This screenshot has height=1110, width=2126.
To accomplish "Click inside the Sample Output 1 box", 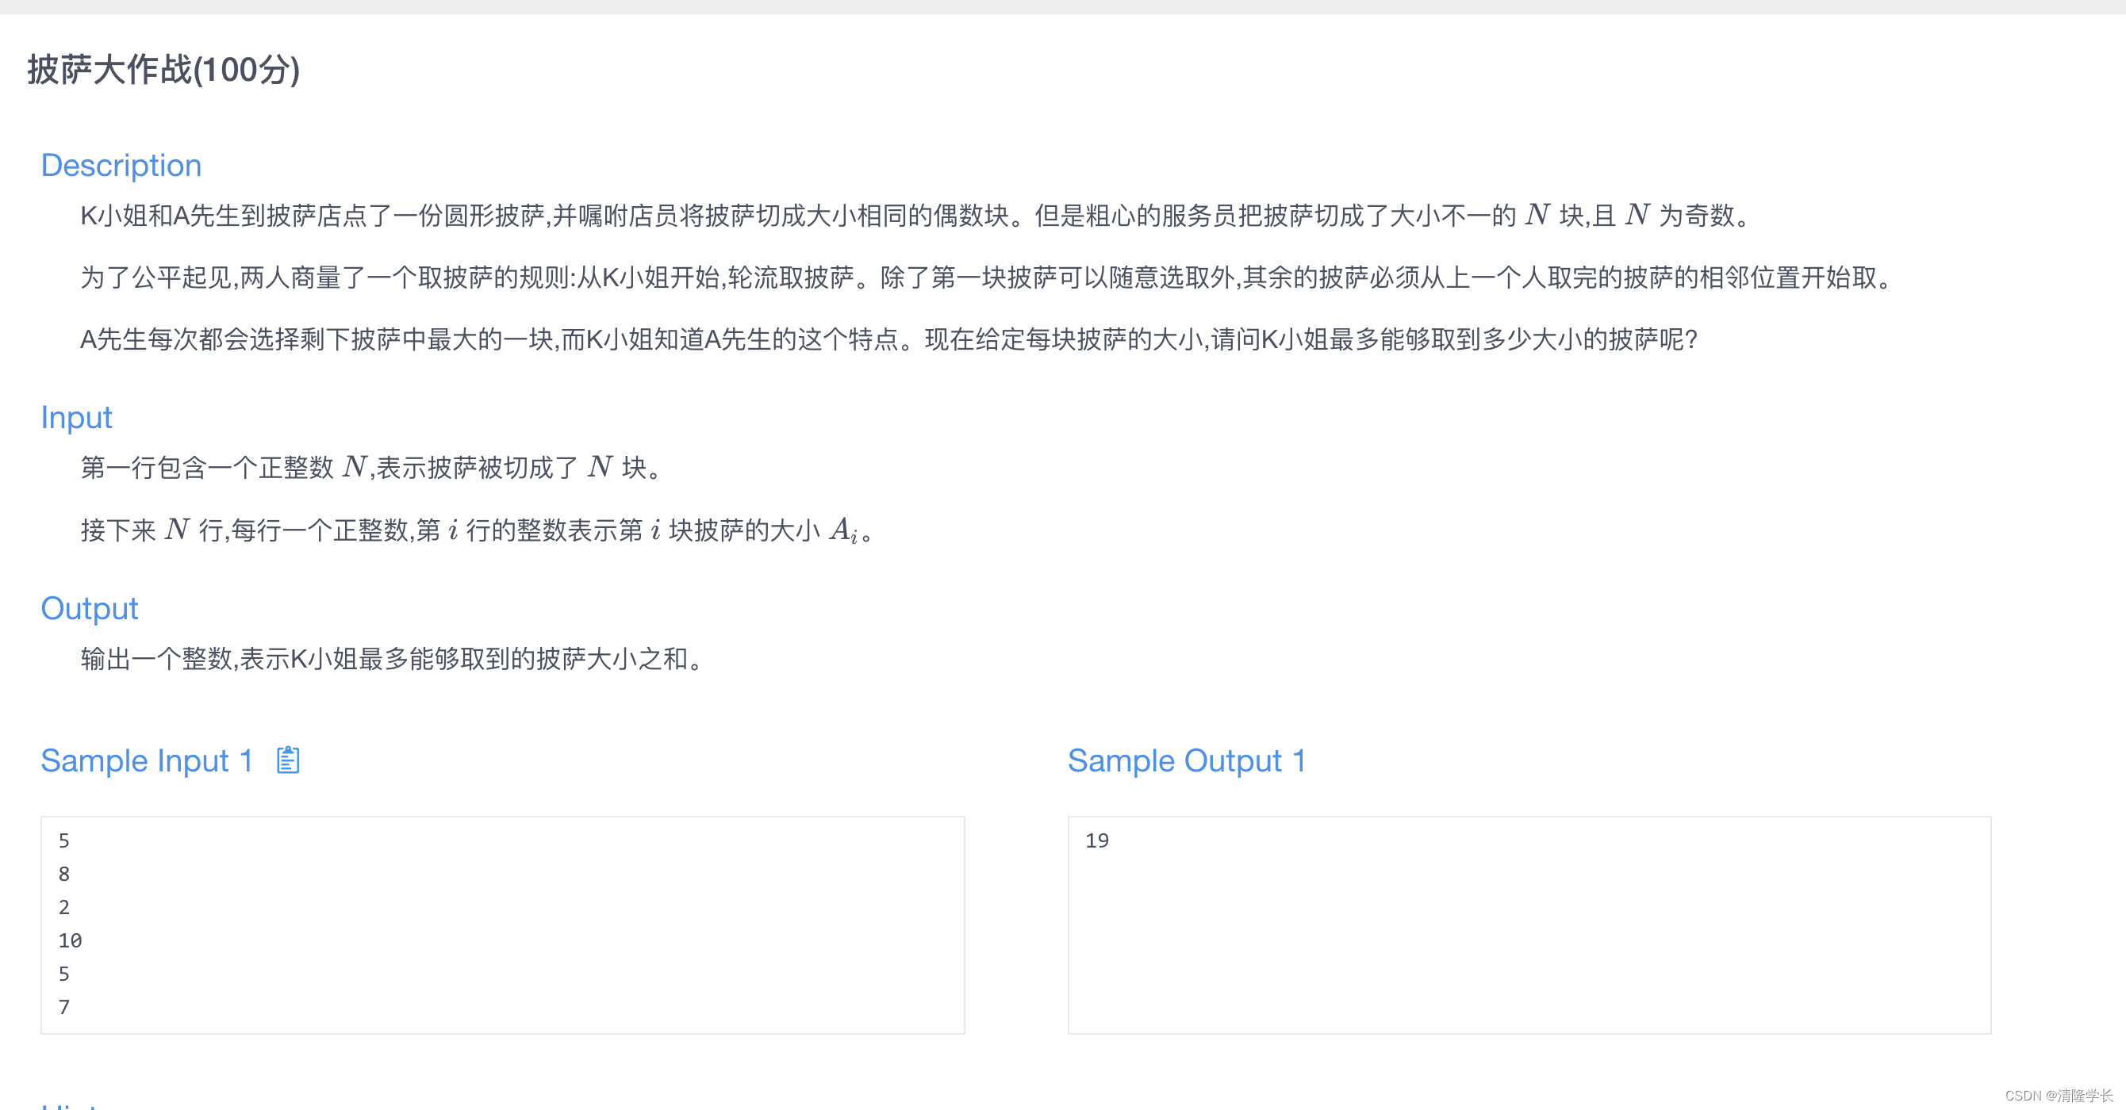I will [1529, 924].
